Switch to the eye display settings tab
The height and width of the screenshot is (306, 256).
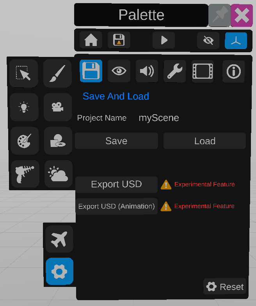(119, 71)
